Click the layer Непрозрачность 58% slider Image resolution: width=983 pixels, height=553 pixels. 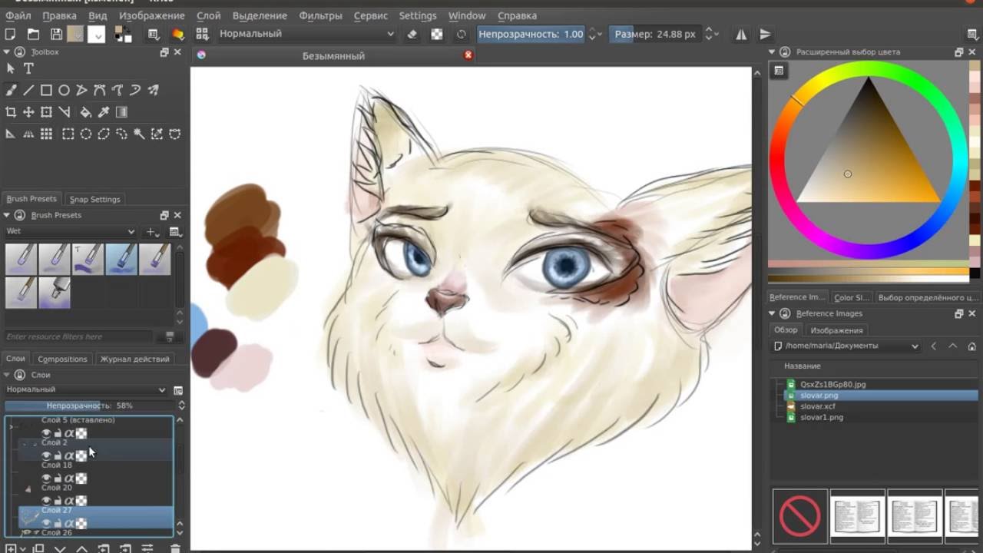pyautogui.click(x=90, y=406)
